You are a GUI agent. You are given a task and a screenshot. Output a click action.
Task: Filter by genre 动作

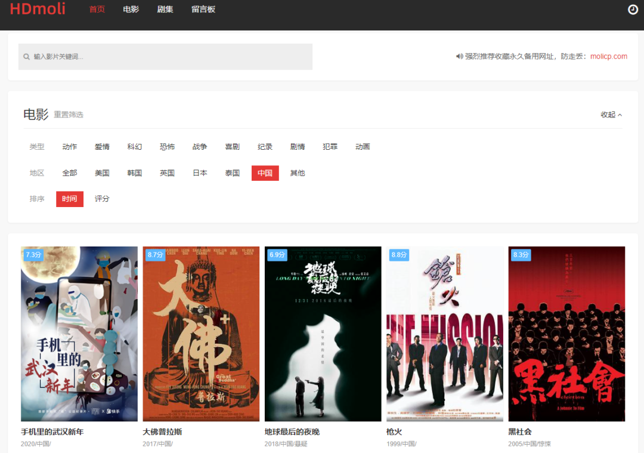point(69,147)
